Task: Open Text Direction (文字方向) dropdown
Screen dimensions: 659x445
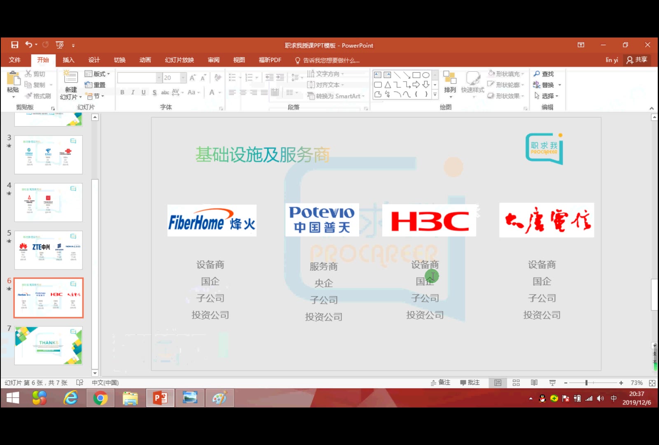Action: pyautogui.click(x=325, y=74)
